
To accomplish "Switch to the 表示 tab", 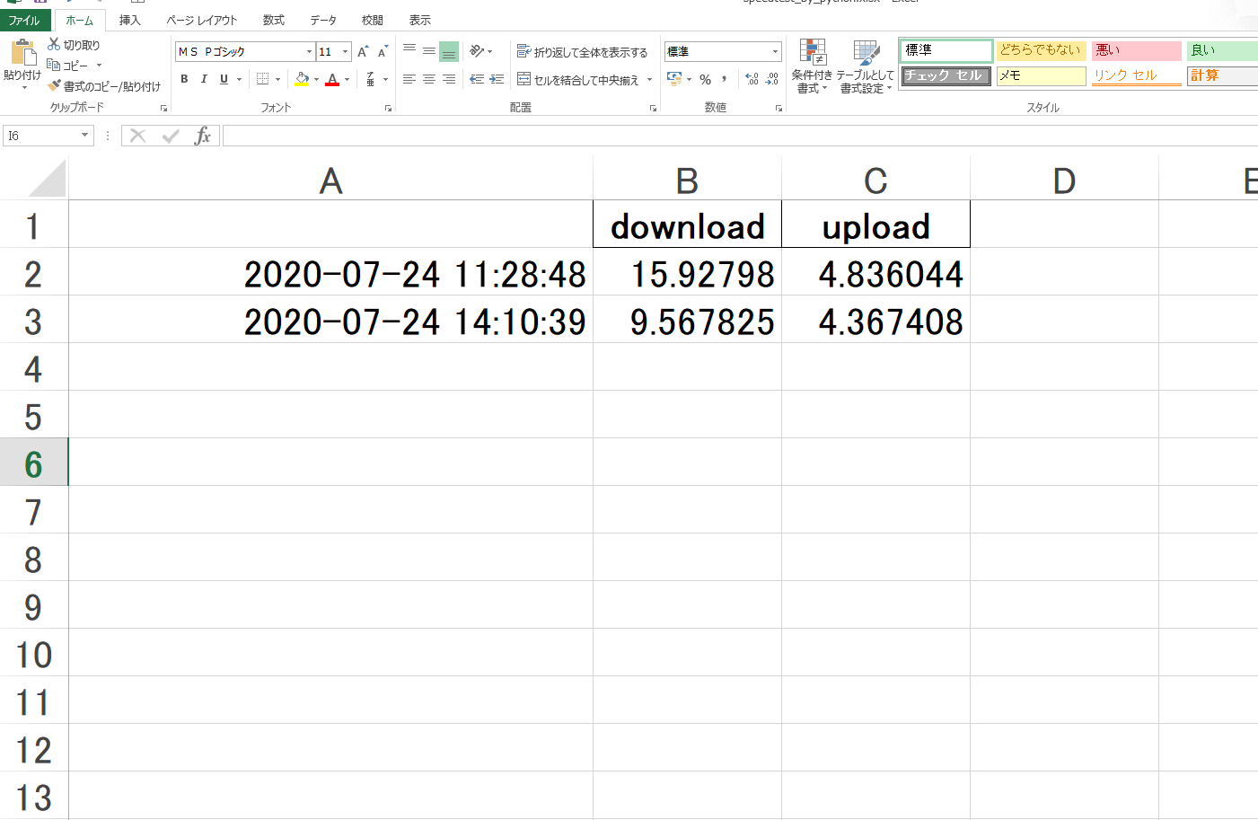I will coord(420,20).
